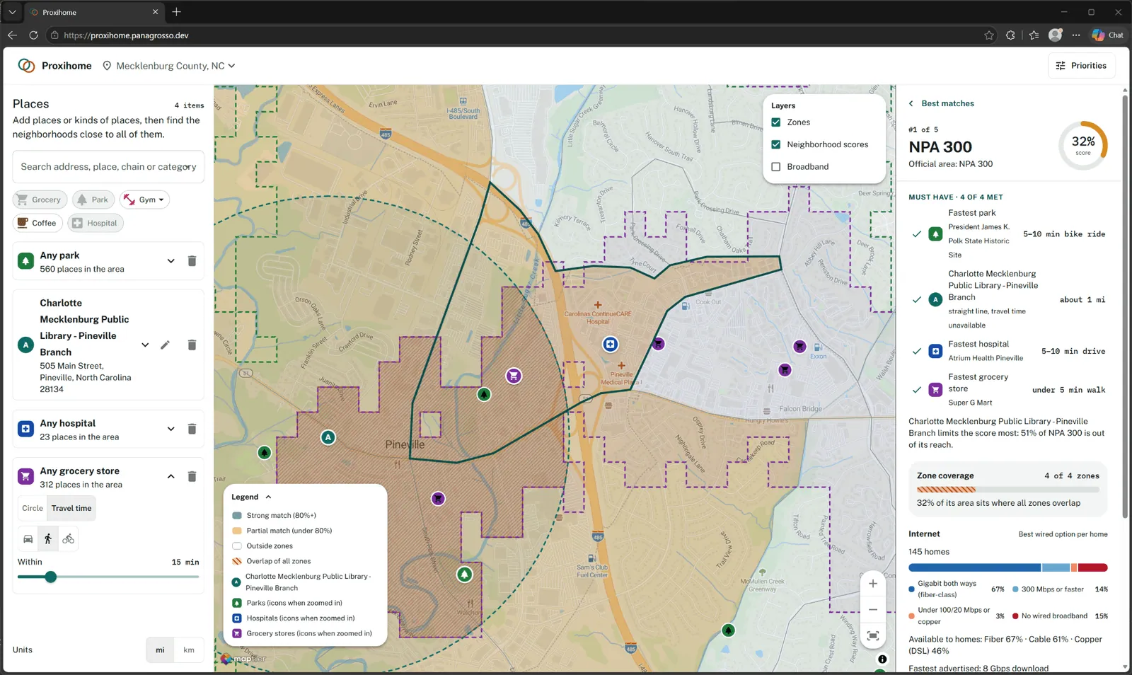Add Park category chip
Image resolution: width=1132 pixels, height=675 pixels.
pyautogui.click(x=93, y=200)
